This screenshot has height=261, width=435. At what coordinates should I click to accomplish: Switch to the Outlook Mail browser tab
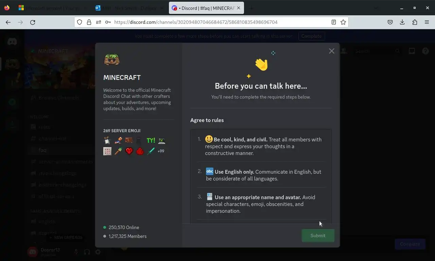coord(129,8)
